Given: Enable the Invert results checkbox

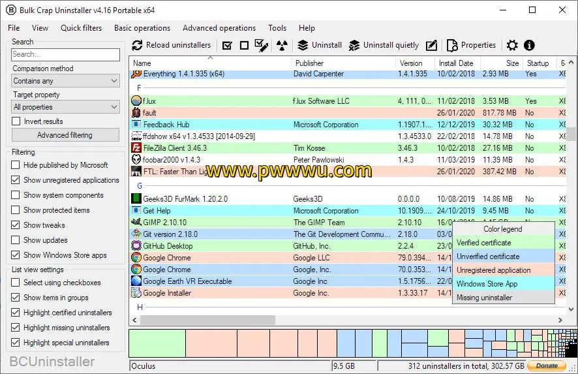Looking at the screenshot, I should [x=16, y=121].
